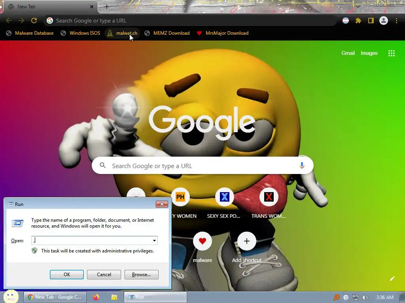This screenshot has height=303, width=405.
Task: Open the PH shortcut tile
Action: point(180,197)
